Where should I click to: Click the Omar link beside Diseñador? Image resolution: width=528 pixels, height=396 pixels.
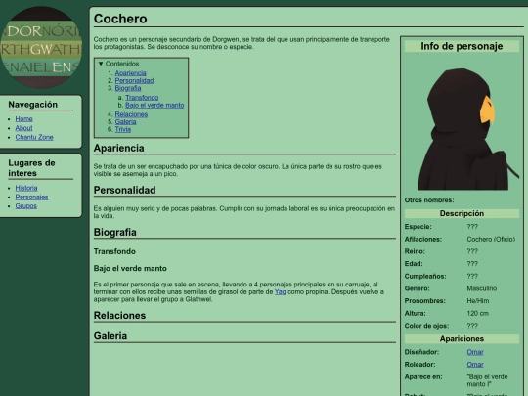(475, 352)
